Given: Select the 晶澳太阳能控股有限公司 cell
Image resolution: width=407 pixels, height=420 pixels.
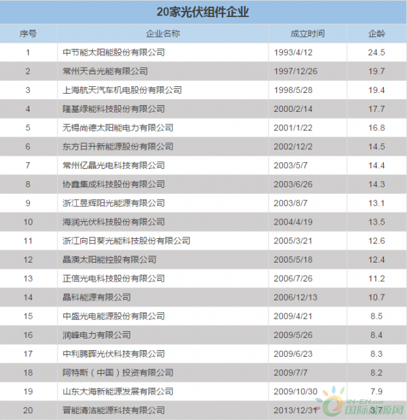Looking at the screenshot, I should [x=109, y=259].
